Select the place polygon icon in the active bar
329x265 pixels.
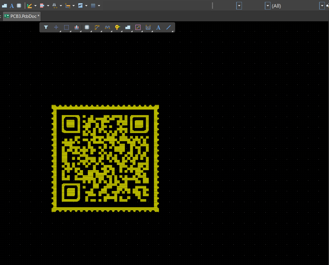(x=128, y=27)
